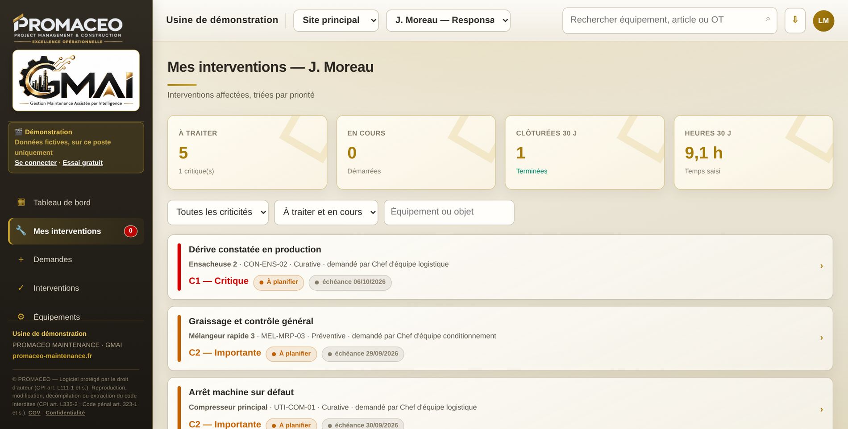Click the Ensacheuse 2 equipment name
The height and width of the screenshot is (429, 848).
coord(213,264)
